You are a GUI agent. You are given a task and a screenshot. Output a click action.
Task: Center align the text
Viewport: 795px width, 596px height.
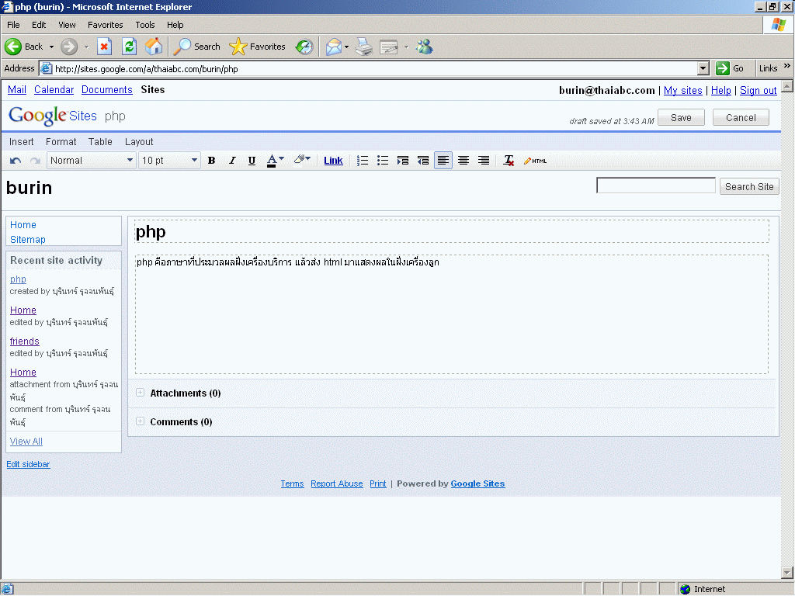463,161
